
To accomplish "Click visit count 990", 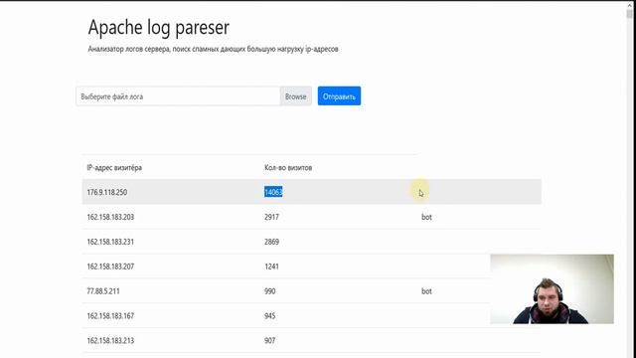I will [269, 291].
